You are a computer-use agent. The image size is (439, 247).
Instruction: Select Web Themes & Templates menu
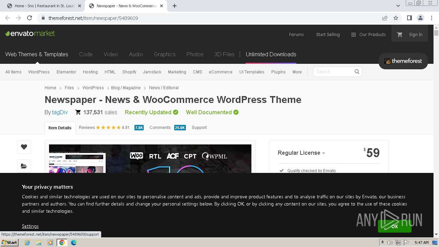(37, 54)
